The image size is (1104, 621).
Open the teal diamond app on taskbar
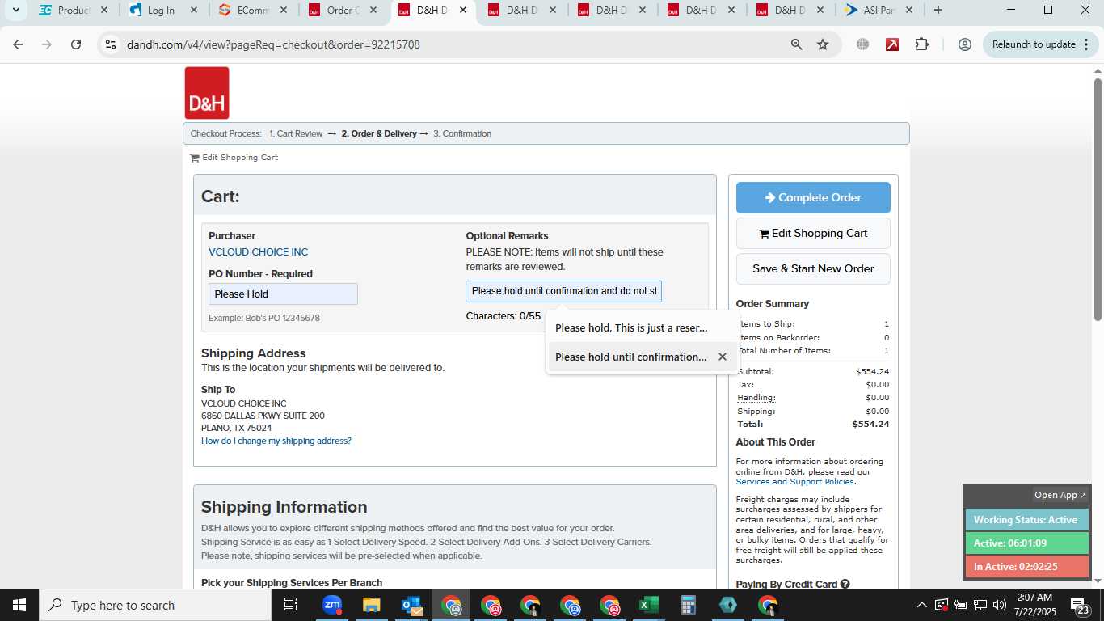pyautogui.click(x=727, y=605)
